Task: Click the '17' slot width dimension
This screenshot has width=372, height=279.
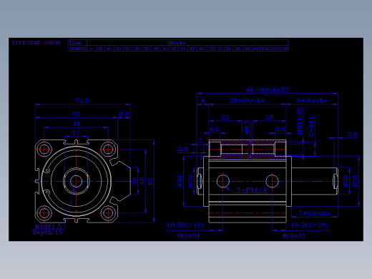Action: pos(77,133)
